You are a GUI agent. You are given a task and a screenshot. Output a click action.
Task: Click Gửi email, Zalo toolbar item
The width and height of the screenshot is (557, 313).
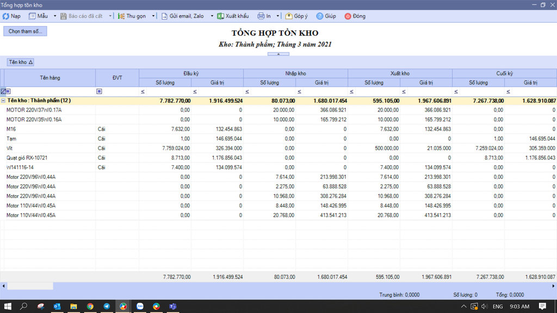pos(183,16)
